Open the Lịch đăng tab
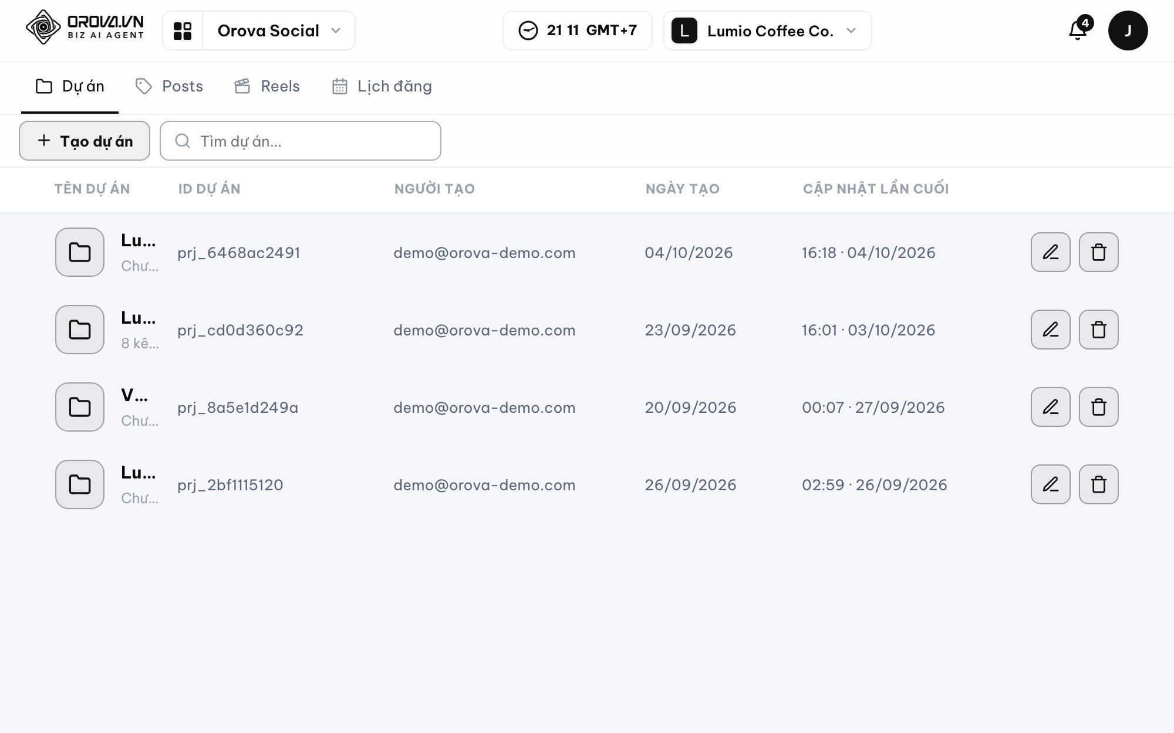This screenshot has width=1174, height=733. 382,86
